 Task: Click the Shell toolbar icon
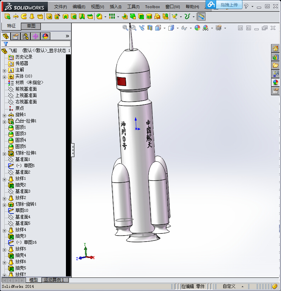click(141, 16)
